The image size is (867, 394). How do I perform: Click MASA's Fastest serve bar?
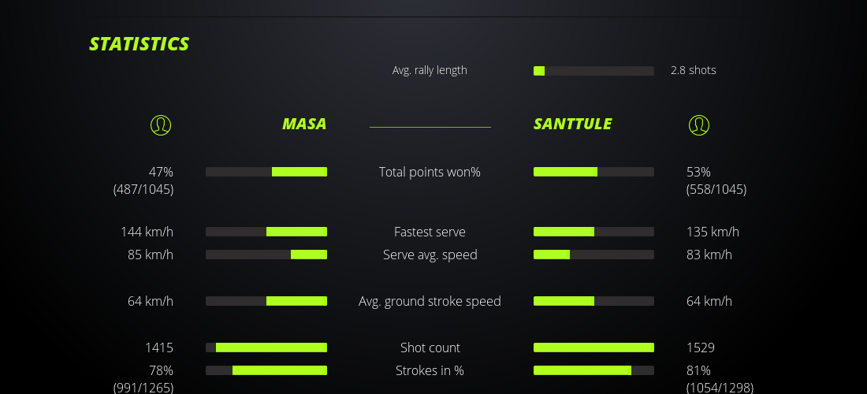[266, 232]
